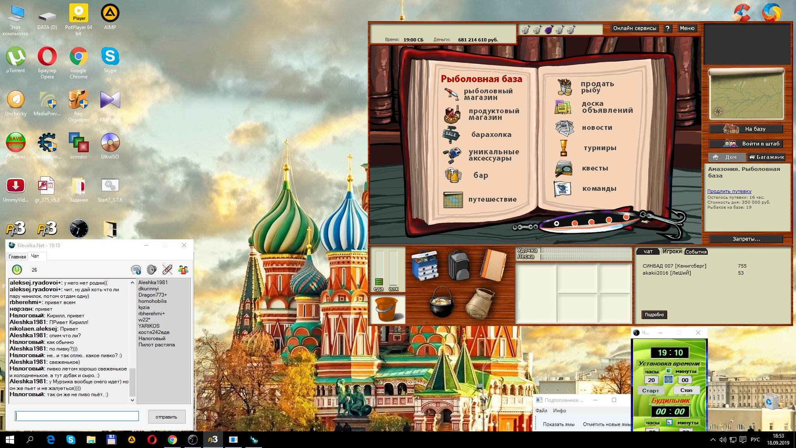Follow the Продлить путевку link
The image size is (796, 448).
(x=729, y=191)
